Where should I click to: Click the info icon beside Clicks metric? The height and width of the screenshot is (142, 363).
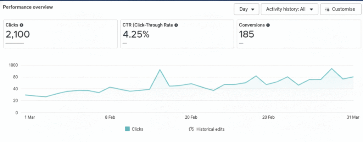pos(22,25)
